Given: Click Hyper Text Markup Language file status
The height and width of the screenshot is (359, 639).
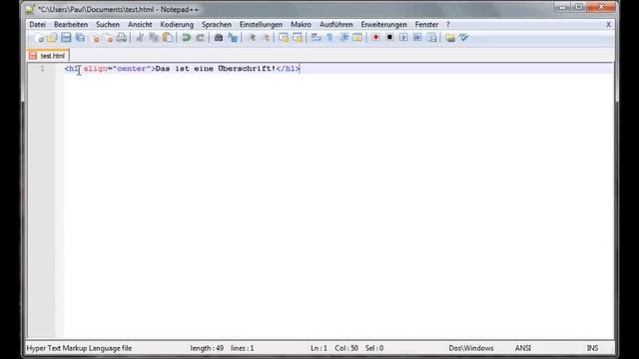Looking at the screenshot, I should [79, 348].
